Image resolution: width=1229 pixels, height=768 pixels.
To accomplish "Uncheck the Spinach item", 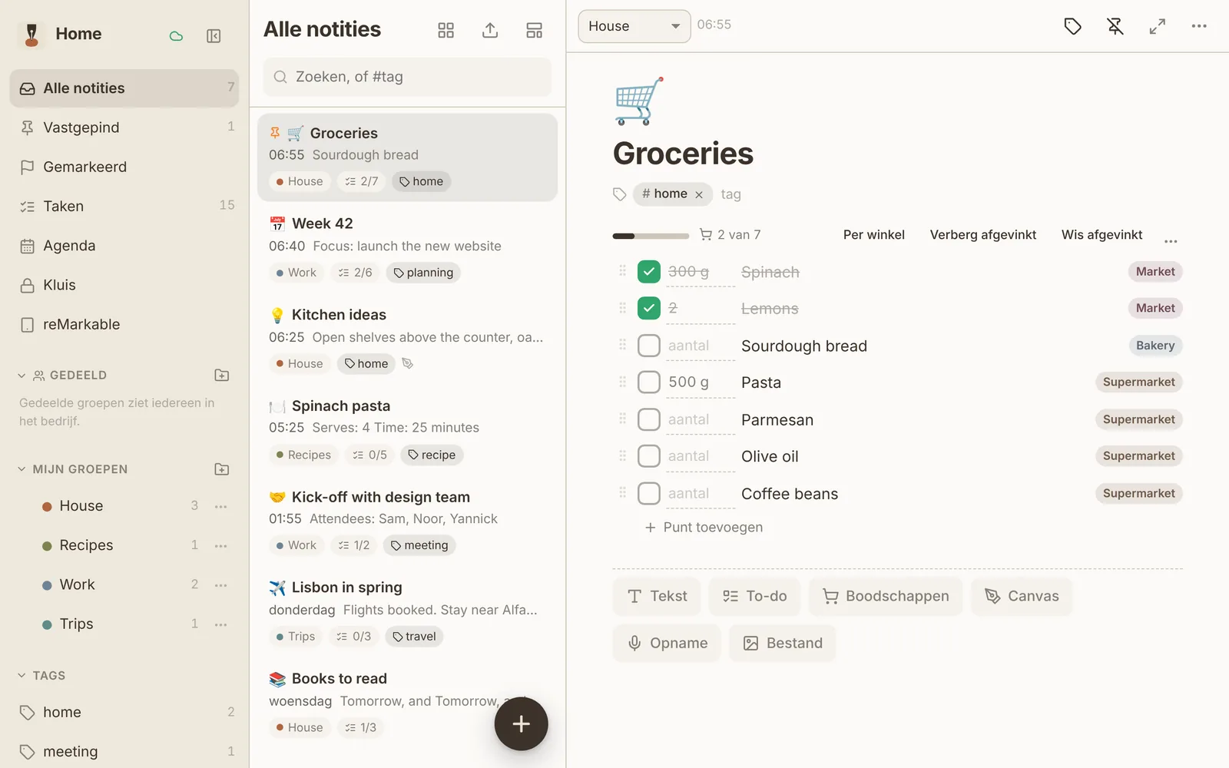I will [x=649, y=272].
